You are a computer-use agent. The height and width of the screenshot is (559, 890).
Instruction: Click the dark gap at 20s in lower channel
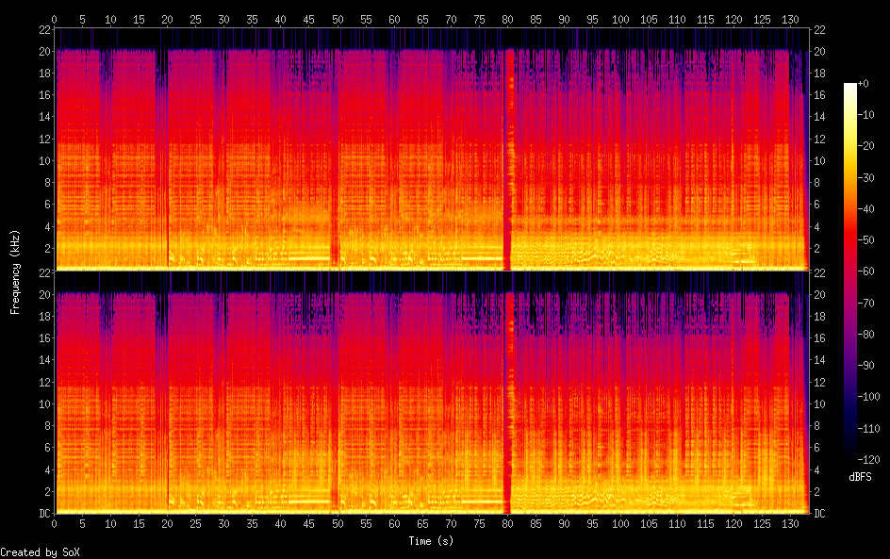168,405
